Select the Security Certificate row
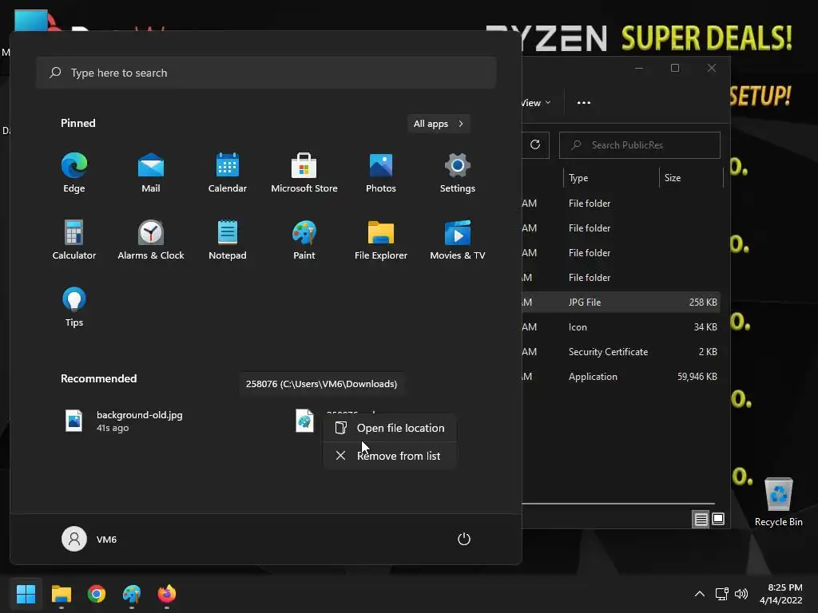 (x=621, y=352)
